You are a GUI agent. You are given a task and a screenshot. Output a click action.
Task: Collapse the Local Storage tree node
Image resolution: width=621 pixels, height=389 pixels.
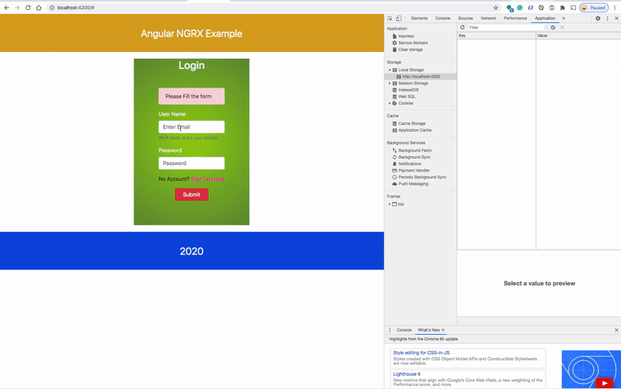(390, 70)
